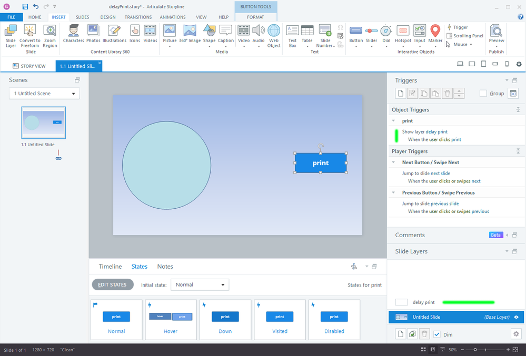
Task: Insert a Text Box
Action: click(x=292, y=32)
